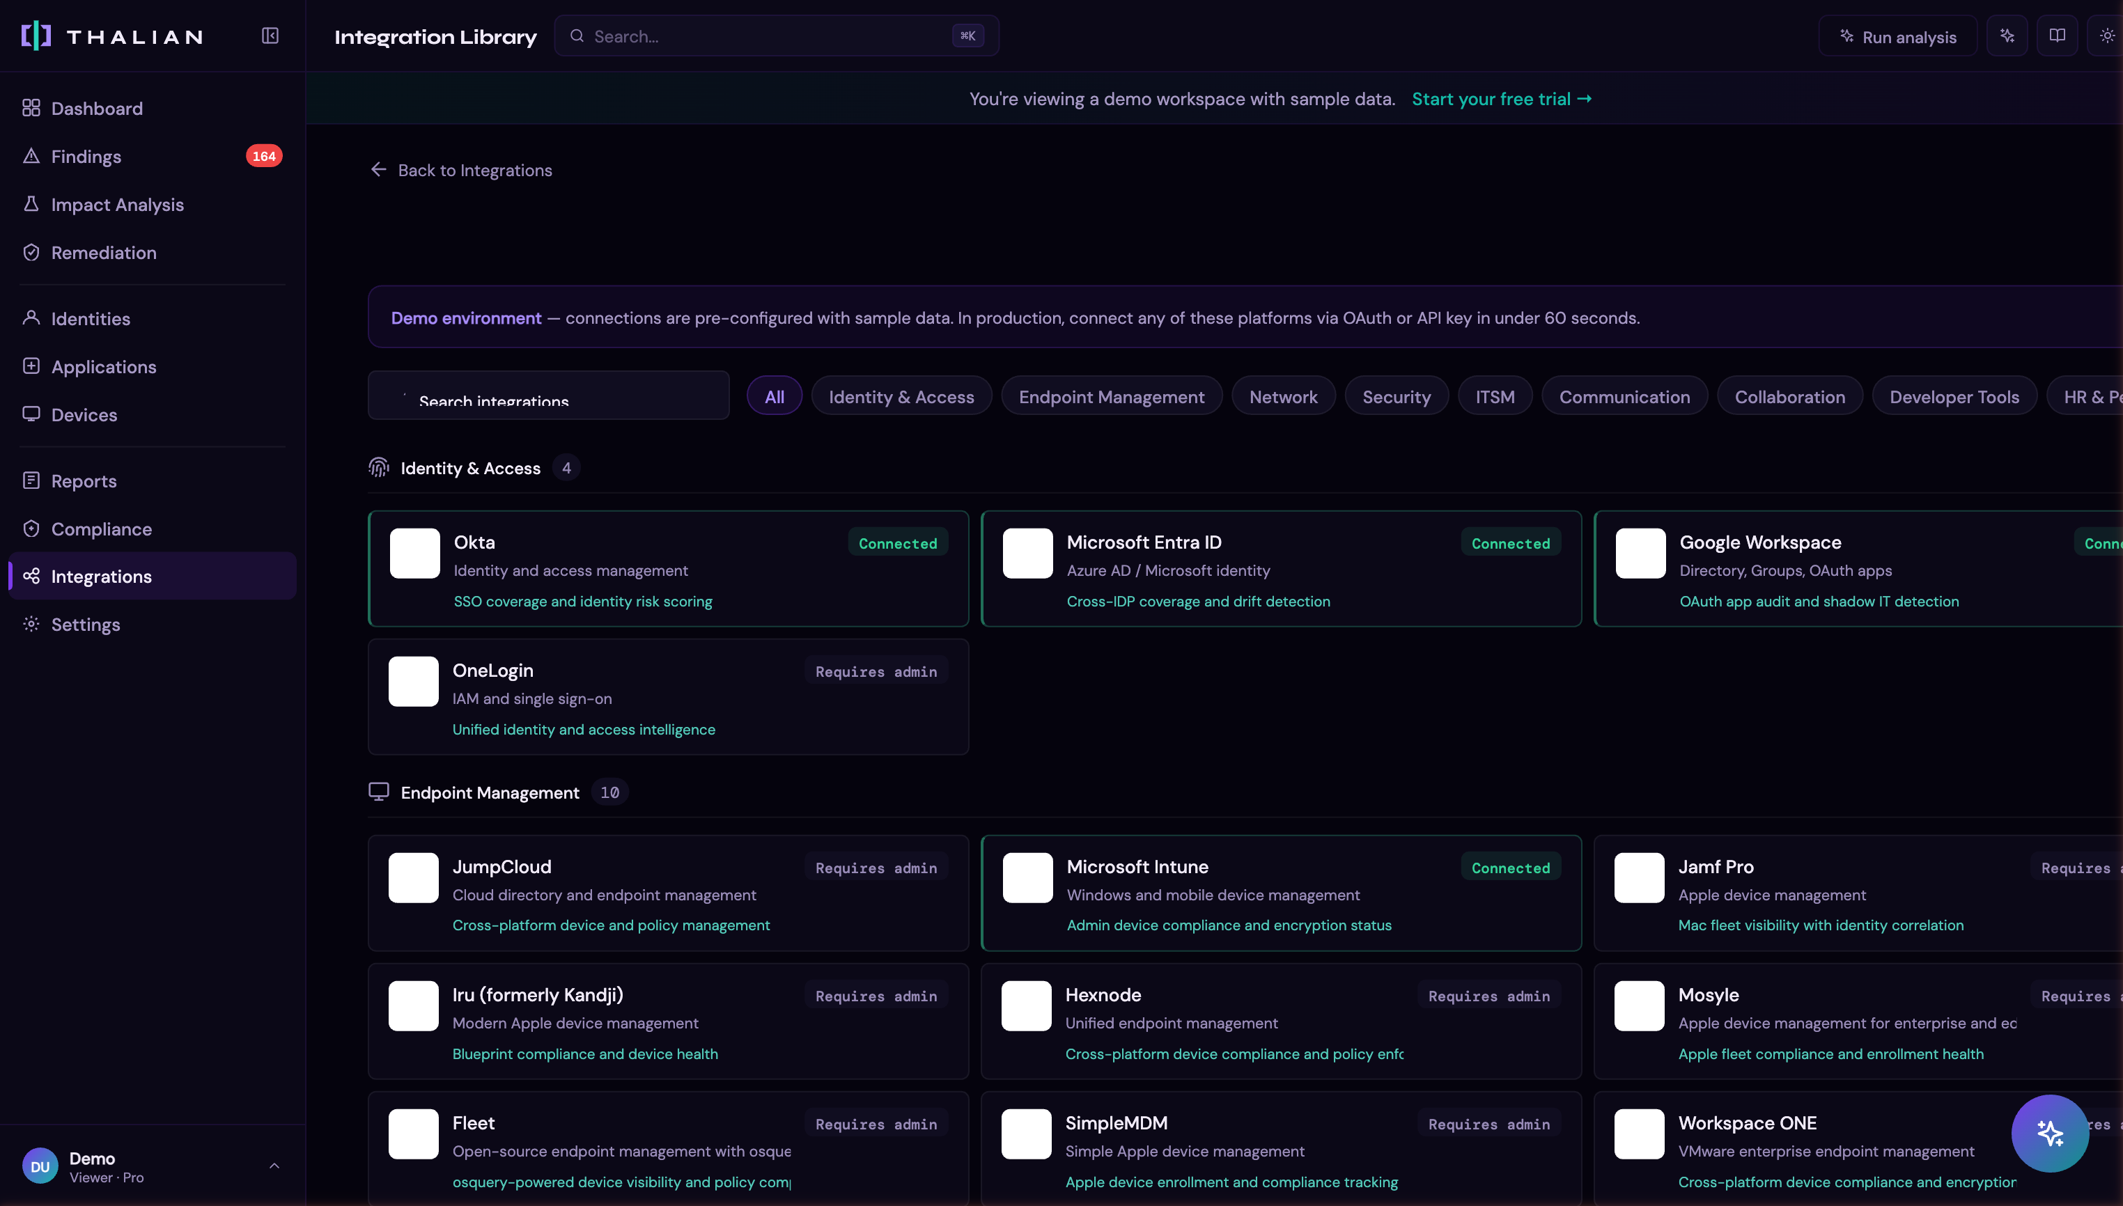Filter by Identity & Access category

click(x=901, y=397)
